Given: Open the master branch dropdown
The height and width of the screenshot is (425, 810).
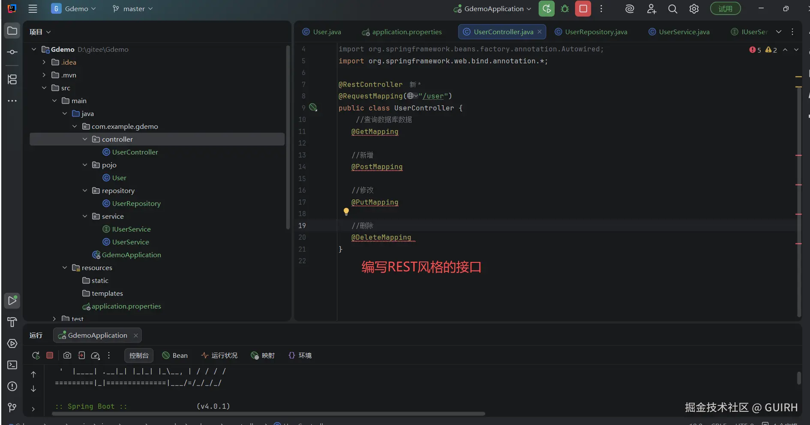Looking at the screenshot, I should click(132, 9).
